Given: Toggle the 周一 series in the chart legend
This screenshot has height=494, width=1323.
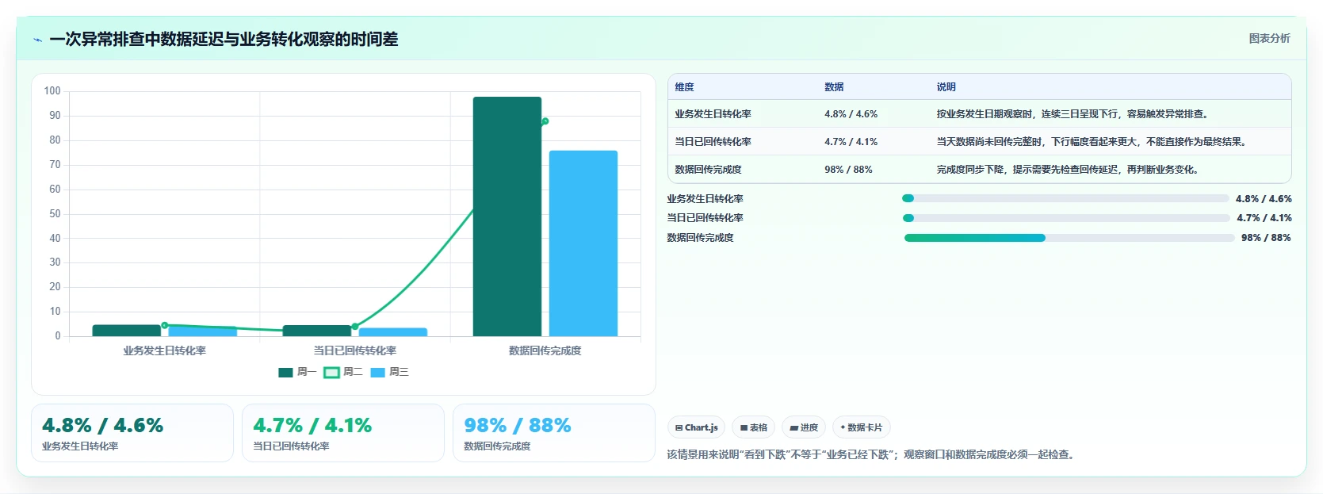Looking at the screenshot, I should click(x=297, y=372).
